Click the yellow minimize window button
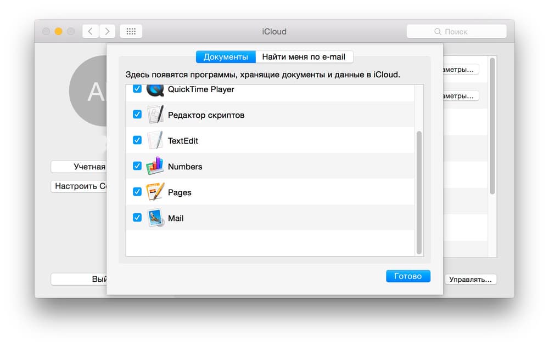 click(x=59, y=31)
